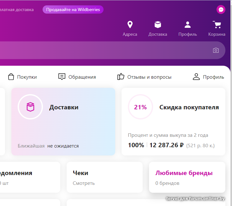The width and height of the screenshot is (232, 206).
Task: Click Смотреть under Чеки
Action: pyautogui.click(x=84, y=183)
